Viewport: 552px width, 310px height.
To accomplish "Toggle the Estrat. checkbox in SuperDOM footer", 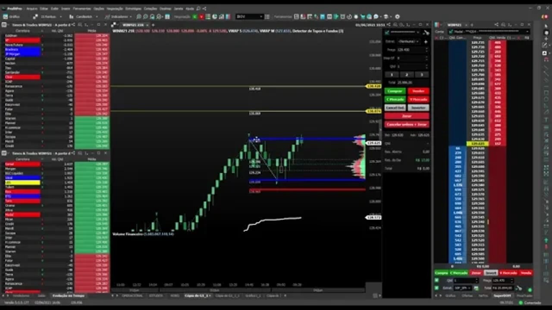I will pos(437,288).
